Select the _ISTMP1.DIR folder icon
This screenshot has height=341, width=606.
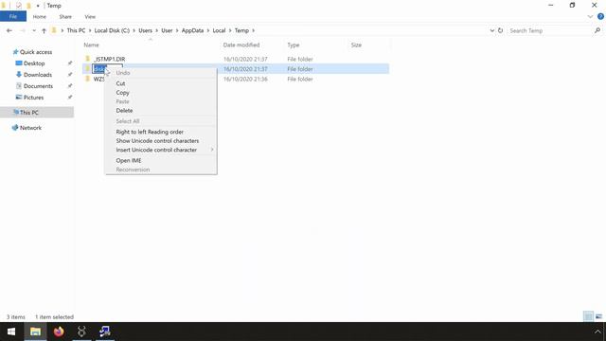[88, 59]
